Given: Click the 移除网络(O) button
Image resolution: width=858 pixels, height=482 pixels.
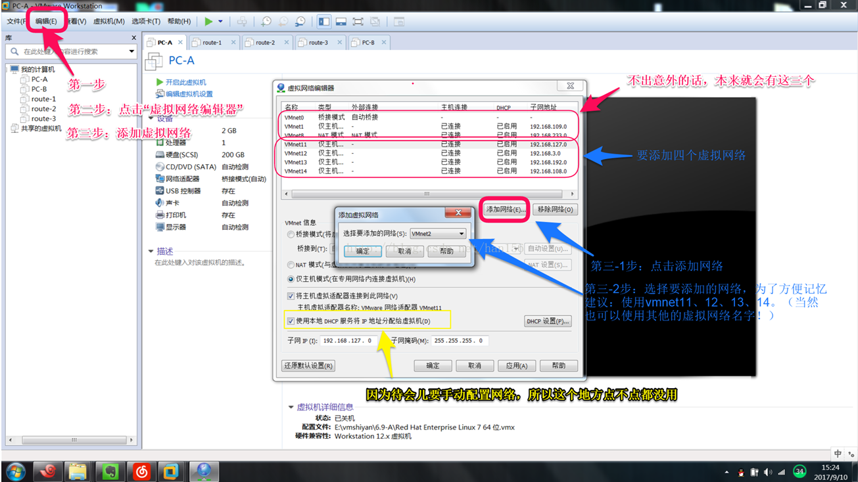Looking at the screenshot, I should (x=555, y=209).
